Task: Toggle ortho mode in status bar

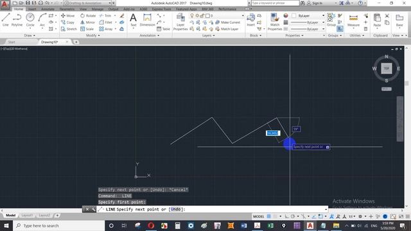Action: [x=287, y=216]
